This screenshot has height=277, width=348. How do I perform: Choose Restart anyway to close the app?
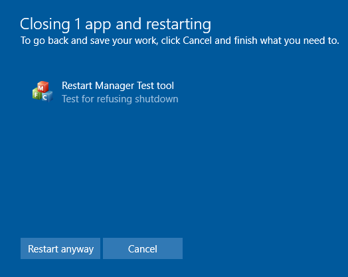tap(60, 248)
